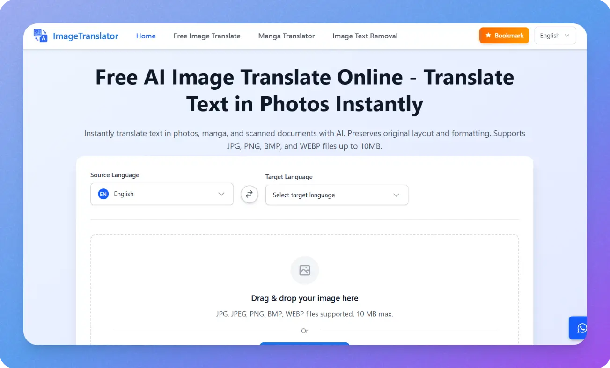
Task: Open the site language English selector
Action: pyautogui.click(x=555, y=36)
